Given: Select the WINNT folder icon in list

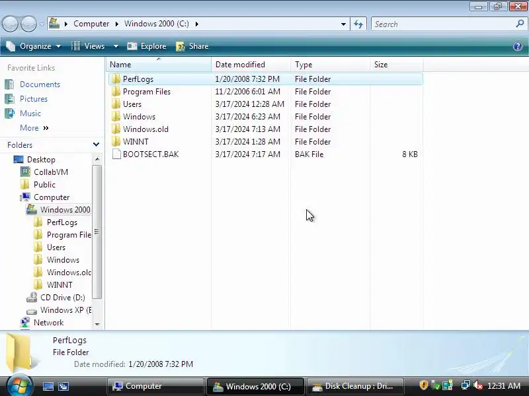Looking at the screenshot, I should tap(116, 142).
